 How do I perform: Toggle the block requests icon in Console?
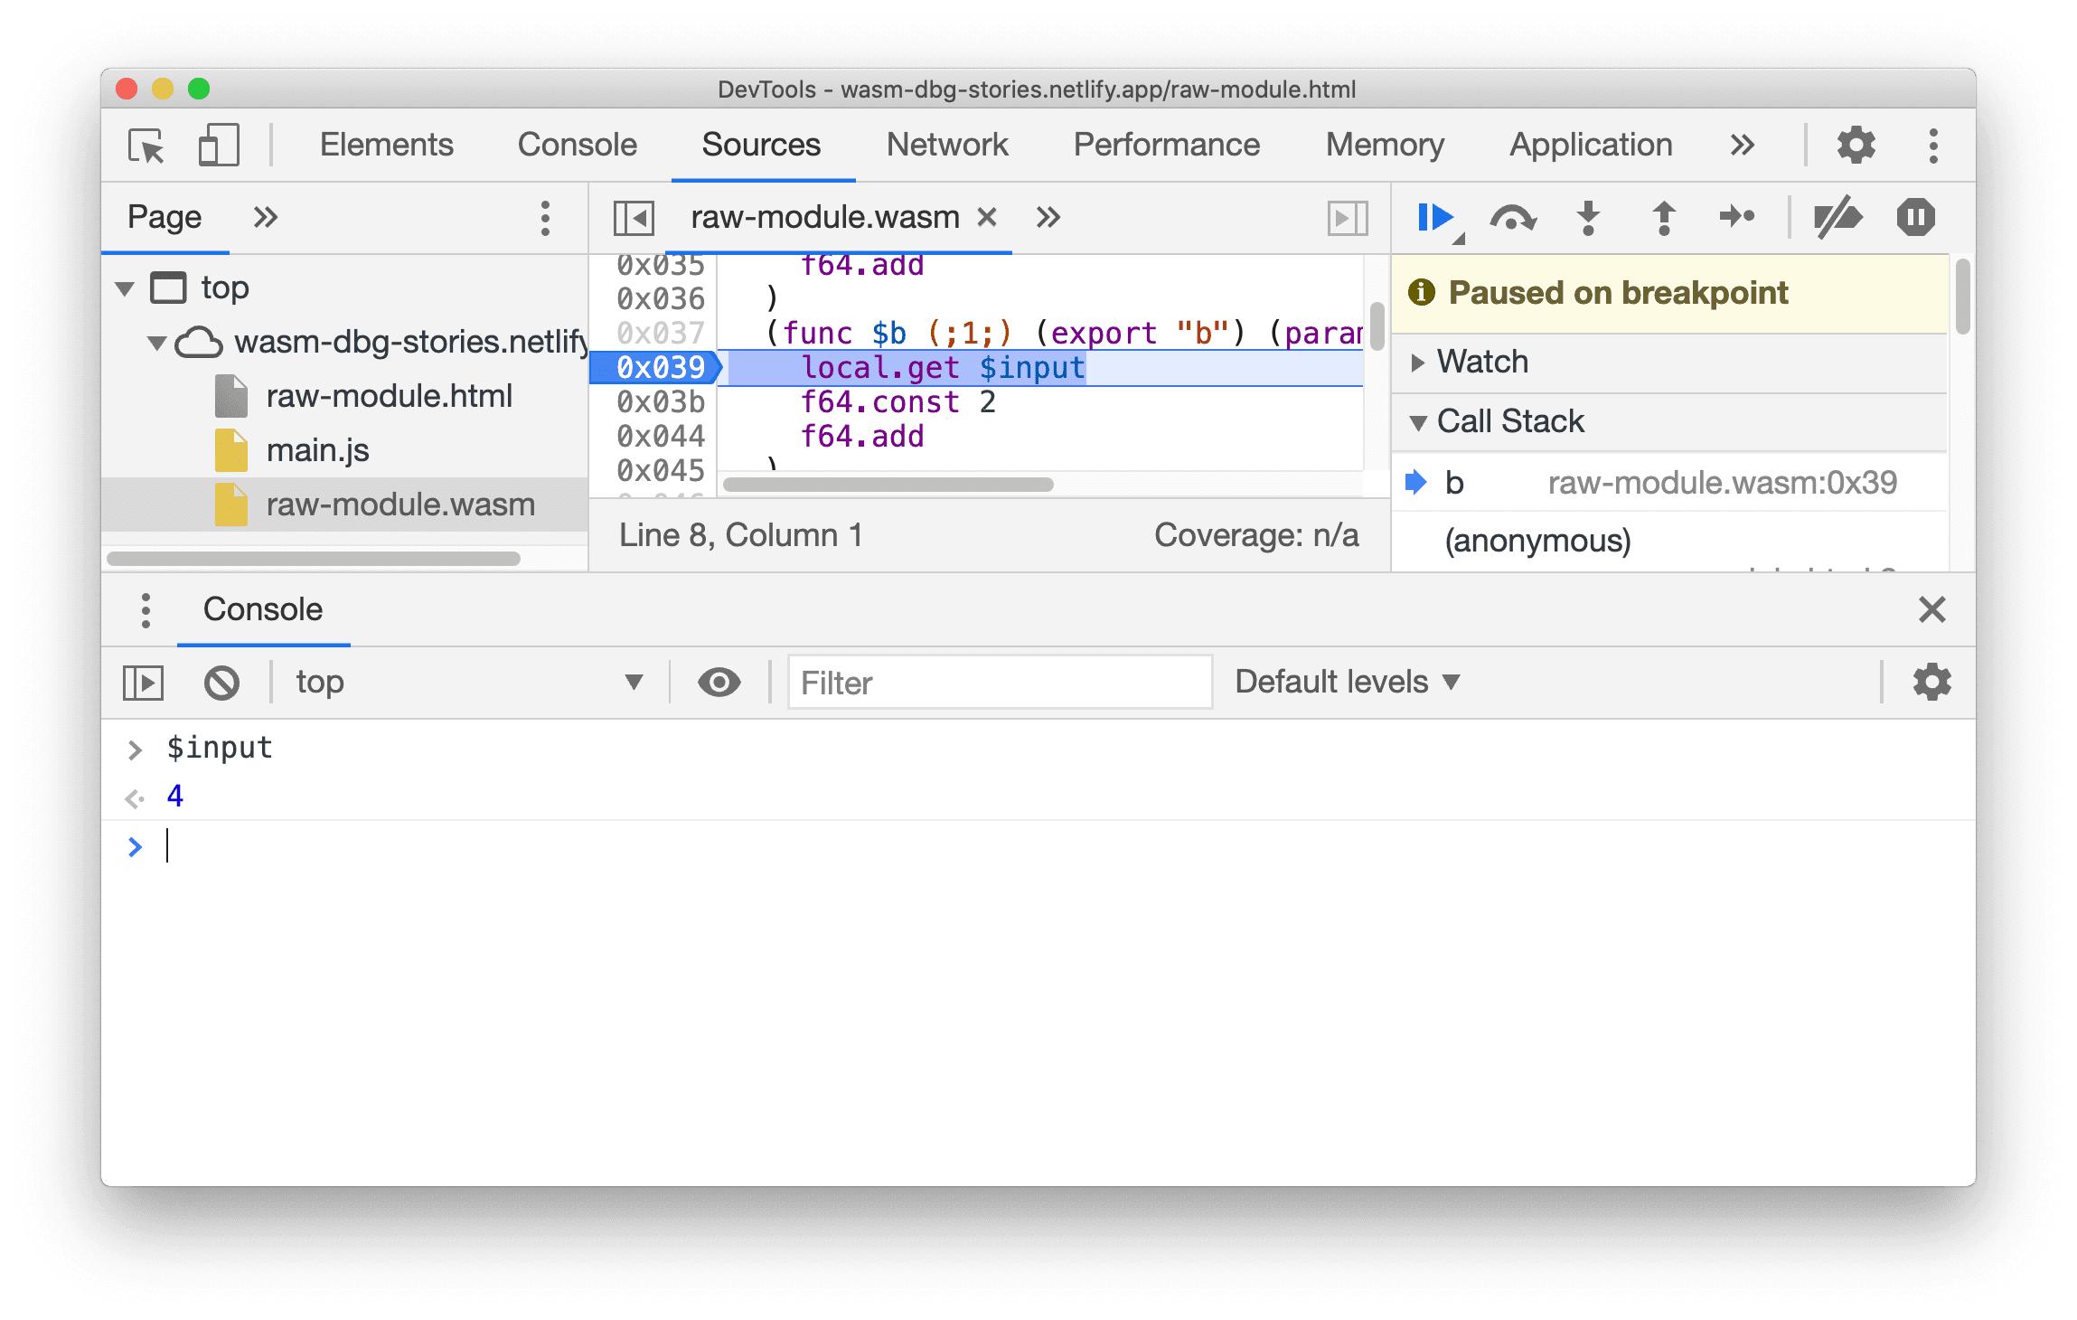point(221,684)
